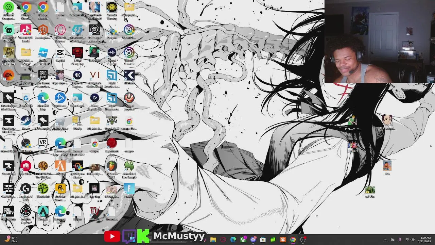Open the Marvel Rivals shortcut
The width and height of the screenshot is (435, 245).
point(8,145)
